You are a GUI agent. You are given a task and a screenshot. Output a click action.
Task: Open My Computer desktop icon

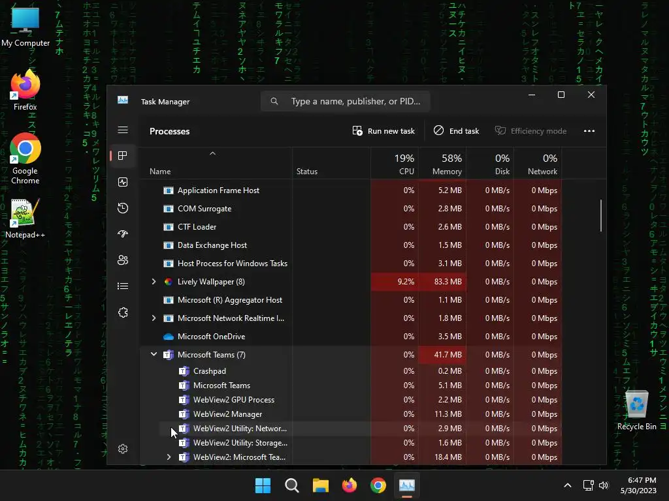click(25, 26)
